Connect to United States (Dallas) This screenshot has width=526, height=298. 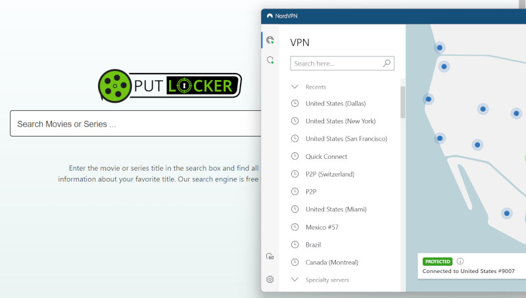[335, 104]
